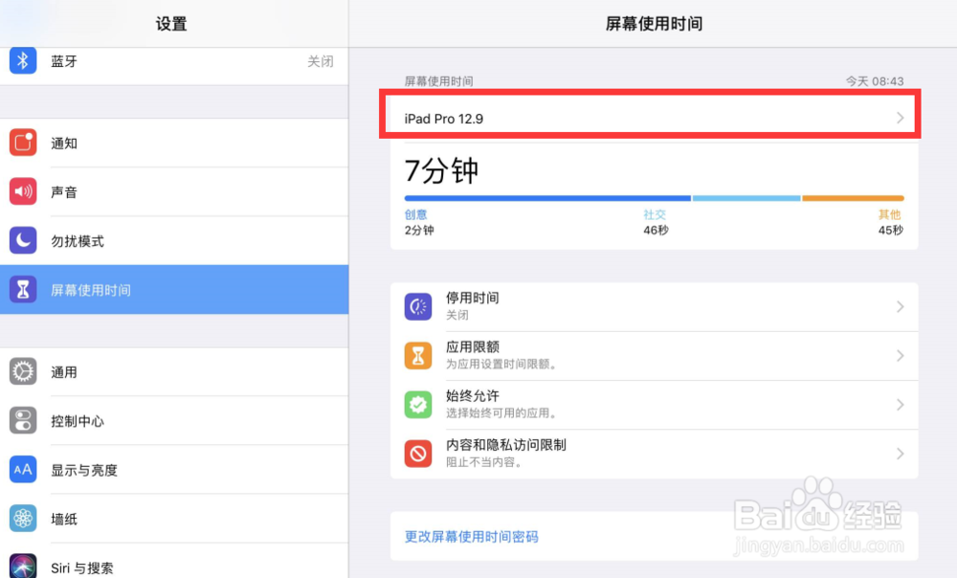Viewport: 957px width, 578px height.
Task: Tap the light blue 社交 usage bar segment
Action: 746,198
